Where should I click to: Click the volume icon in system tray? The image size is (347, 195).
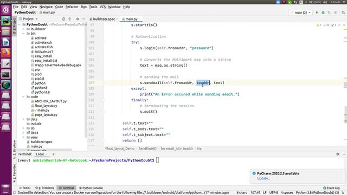pyautogui.click(x=325, y=2)
